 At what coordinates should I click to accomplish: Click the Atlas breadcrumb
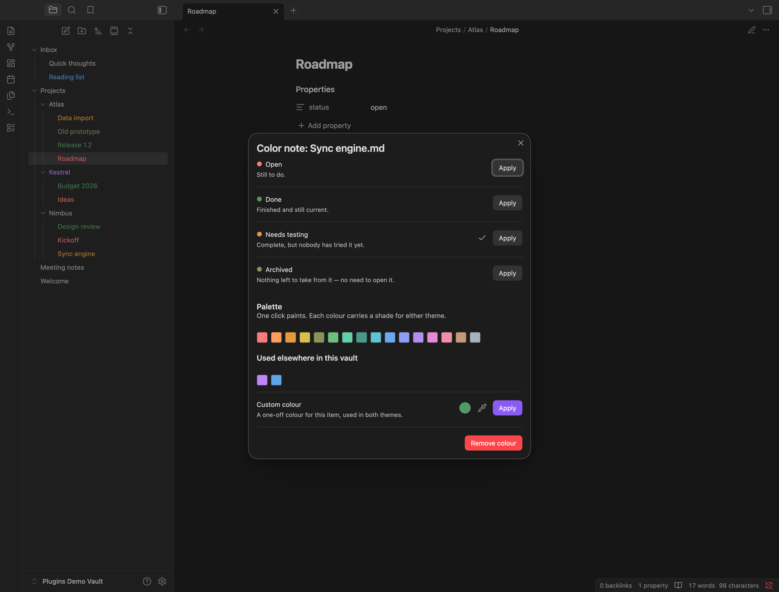475,30
